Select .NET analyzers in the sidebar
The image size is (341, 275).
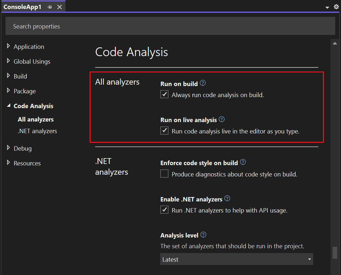pyautogui.click(x=37, y=131)
